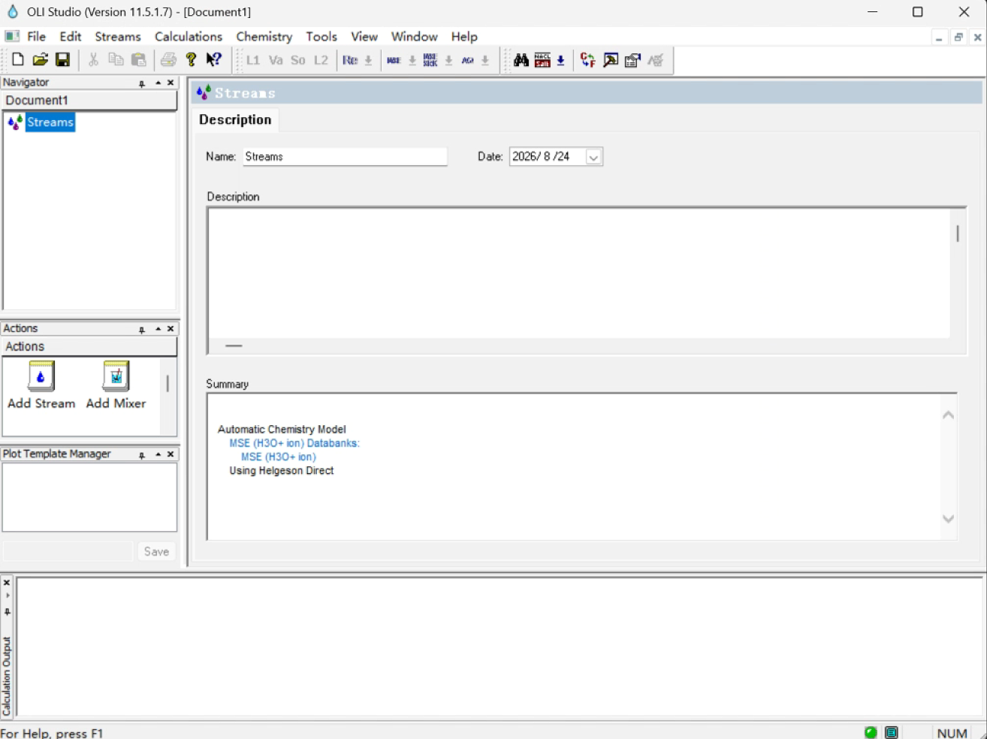Screen dimensions: 987x739
Task: Expand the dropdown arrow next to Re
Action: [368, 60]
